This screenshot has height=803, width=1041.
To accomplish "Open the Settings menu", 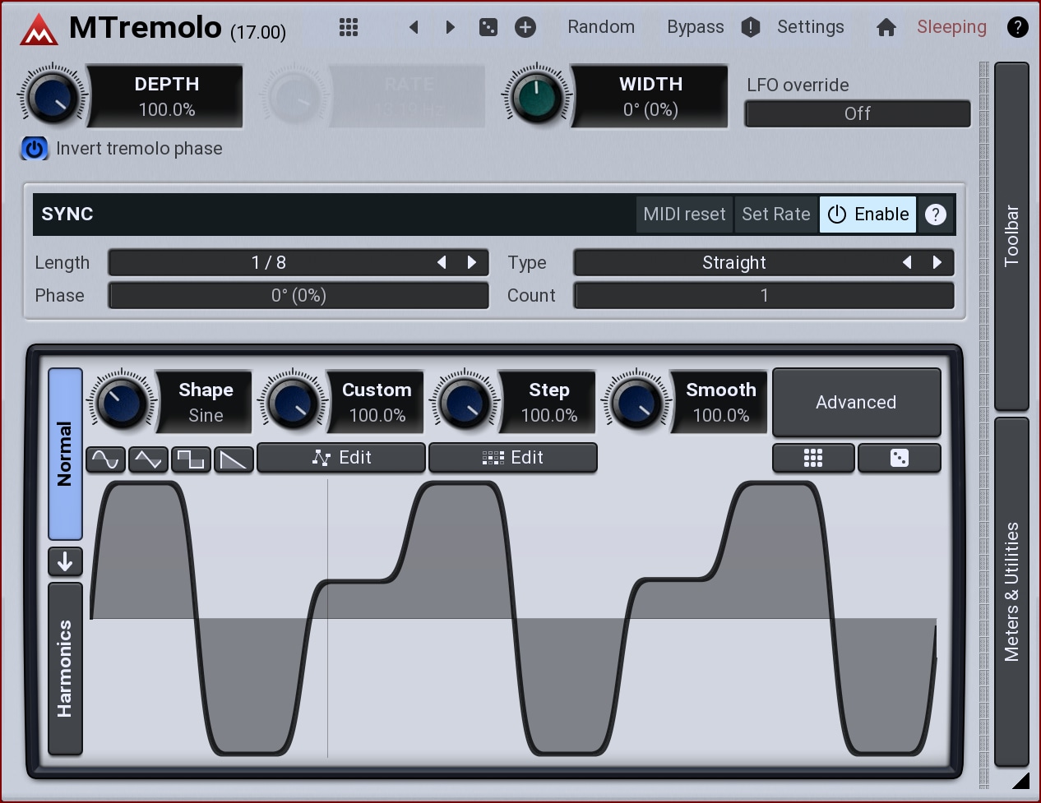I will tap(810, 27).
